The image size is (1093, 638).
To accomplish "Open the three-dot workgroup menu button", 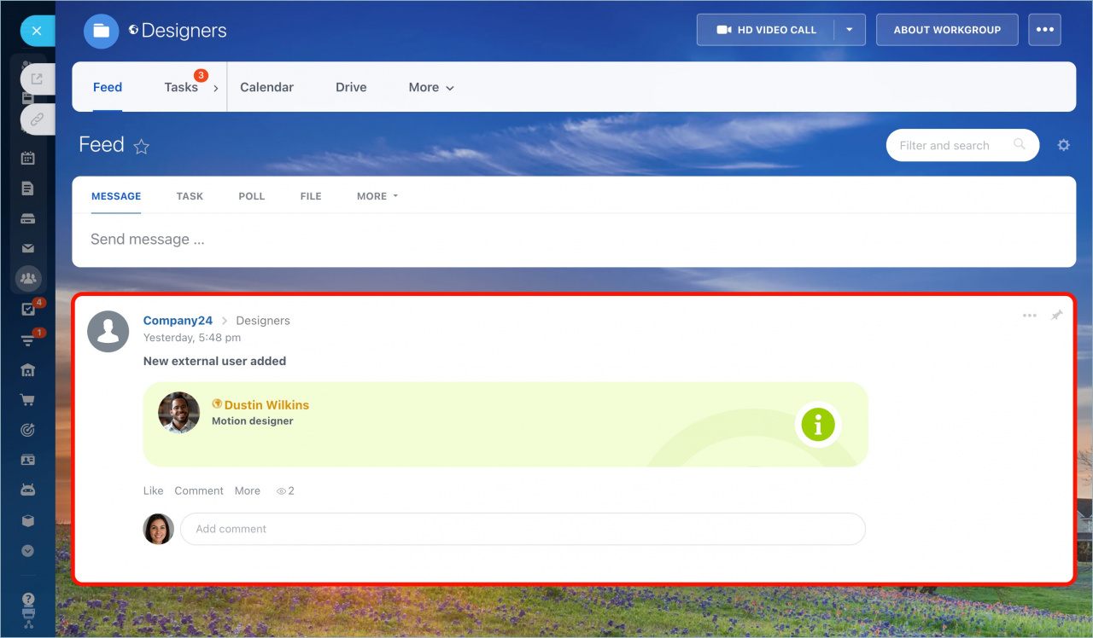I will 1045,30.
